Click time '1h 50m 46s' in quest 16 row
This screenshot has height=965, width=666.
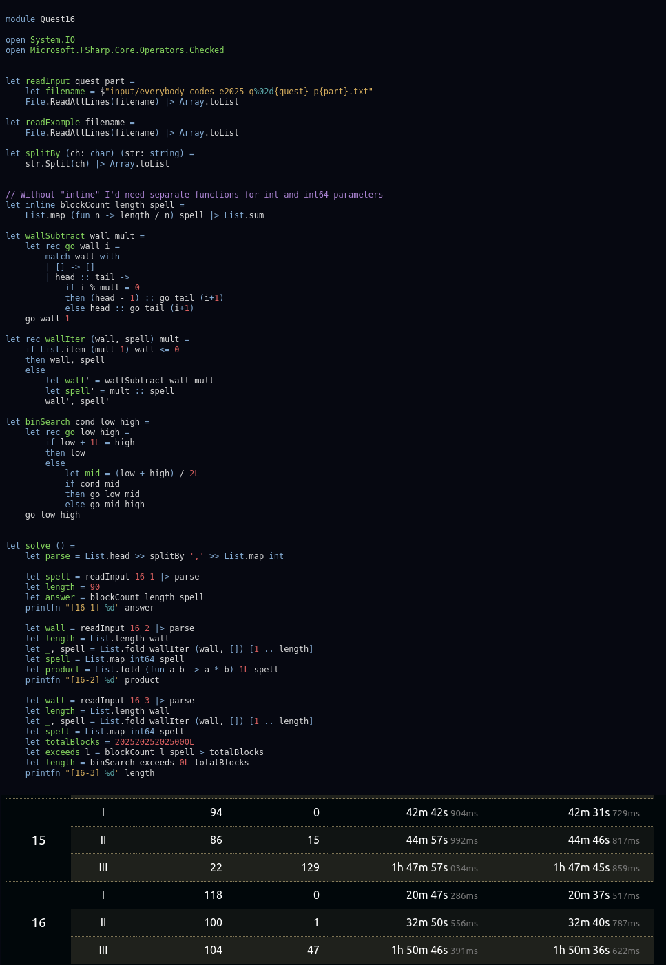419,951
